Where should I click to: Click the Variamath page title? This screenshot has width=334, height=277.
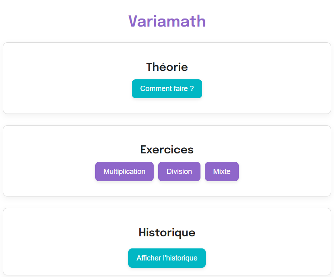(167, 21)
